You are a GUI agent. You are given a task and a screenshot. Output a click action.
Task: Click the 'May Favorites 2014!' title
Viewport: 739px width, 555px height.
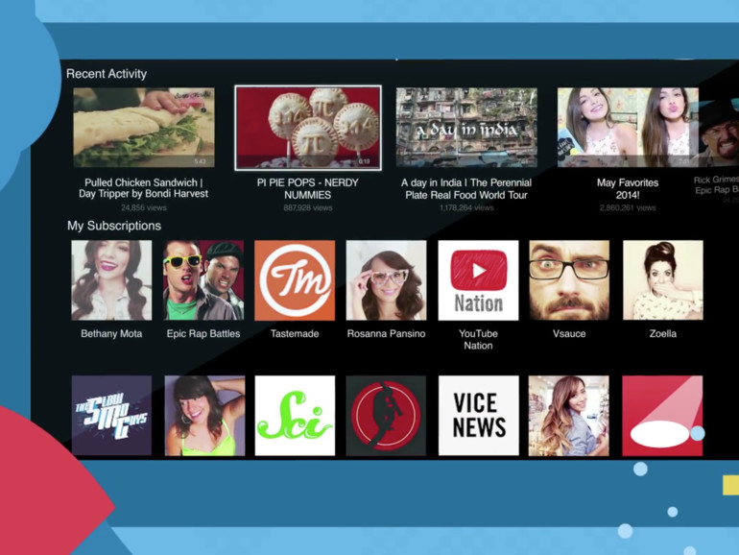point(628,188)
